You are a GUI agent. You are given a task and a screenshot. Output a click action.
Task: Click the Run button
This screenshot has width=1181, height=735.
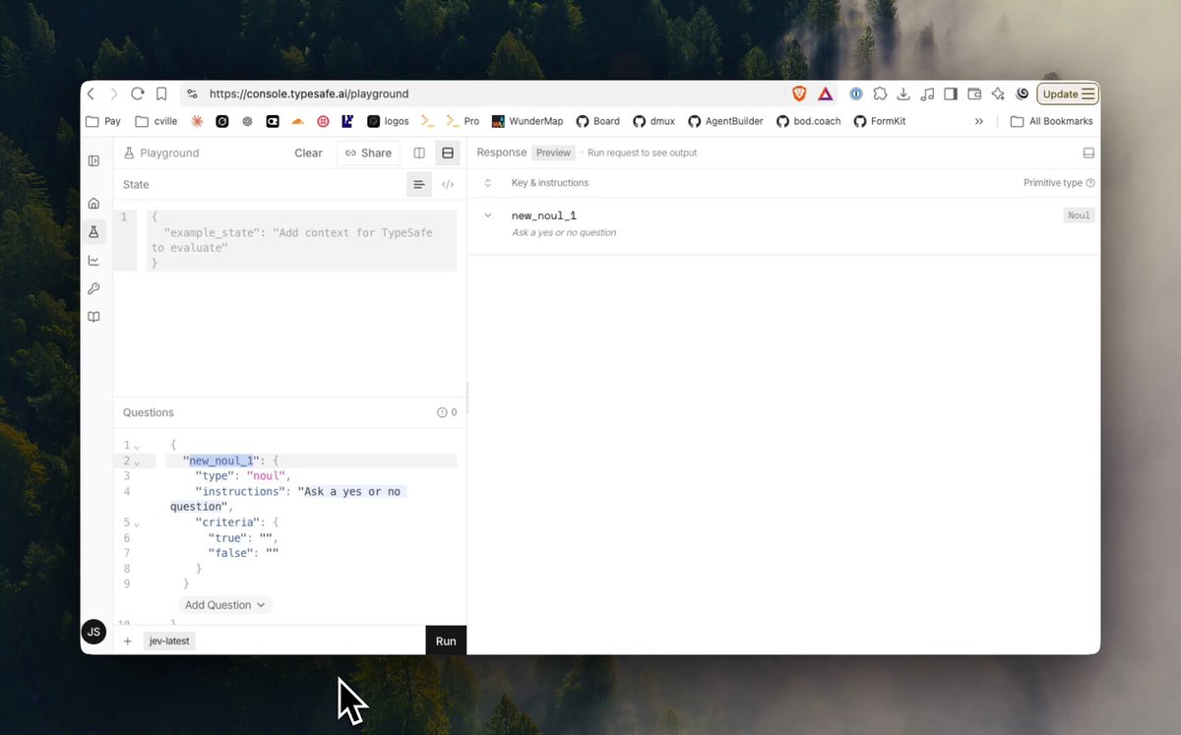pos(446,641)
